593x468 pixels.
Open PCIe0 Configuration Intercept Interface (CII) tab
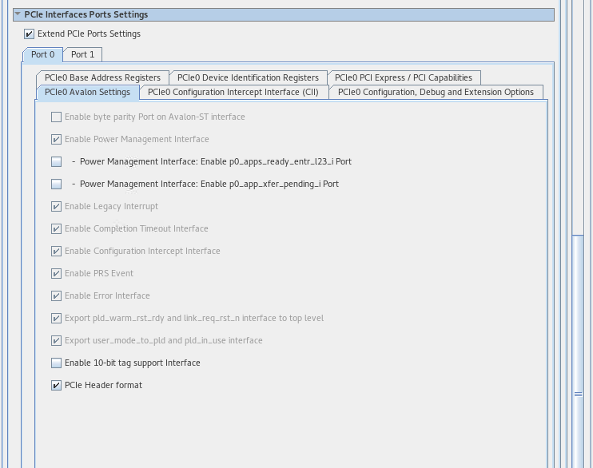(233, 93)
